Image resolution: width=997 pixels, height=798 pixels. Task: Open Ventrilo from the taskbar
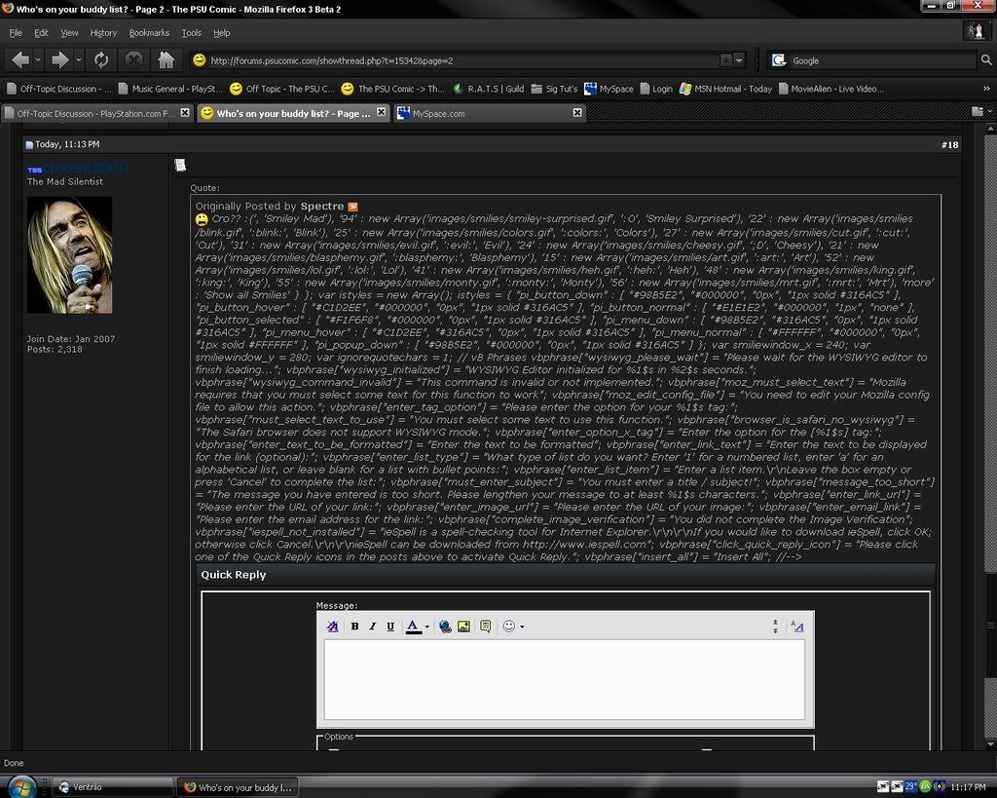[x=112, y=787]
